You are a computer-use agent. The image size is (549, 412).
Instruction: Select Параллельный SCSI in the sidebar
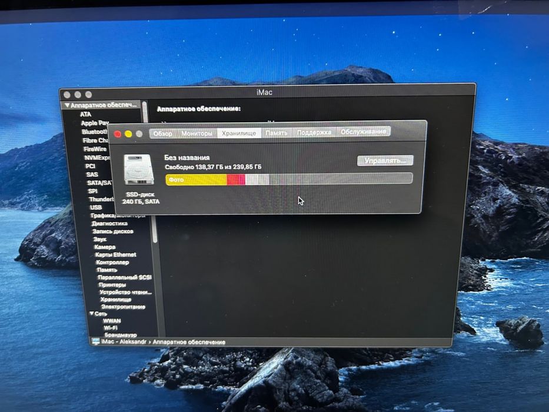click(125, 277)
